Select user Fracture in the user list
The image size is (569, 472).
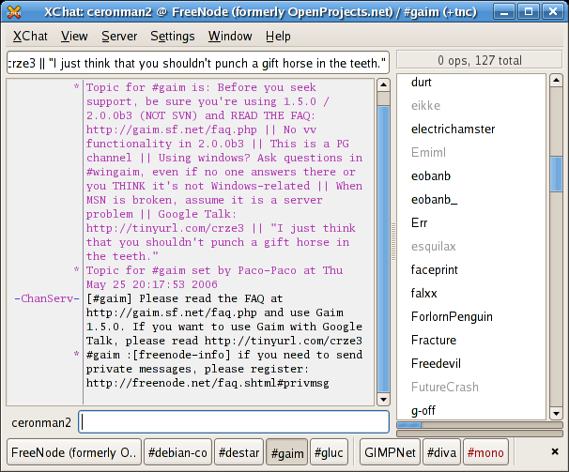click(x=434, y=341)
